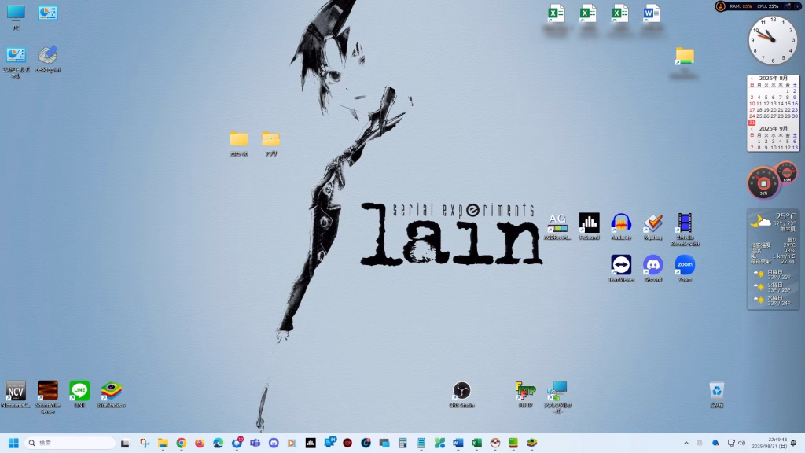Open the AG recorder desktop shortcut
The width and height of the screenshot is (805, 453).
tap(557, 226)
